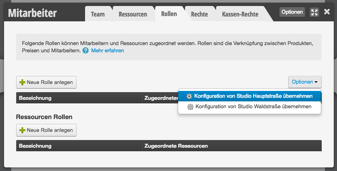The width and height of the screenshot is (337, 171).
Task: Click the blue question mark help icon
Action: [85, 51]
